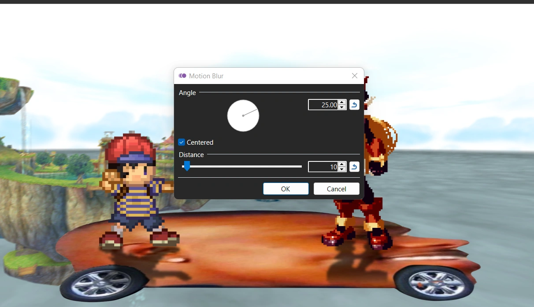The height and width of the screenshot is (307, 534).
Task: Increase the Distance with the up arrow
Action: click(342, 164)
